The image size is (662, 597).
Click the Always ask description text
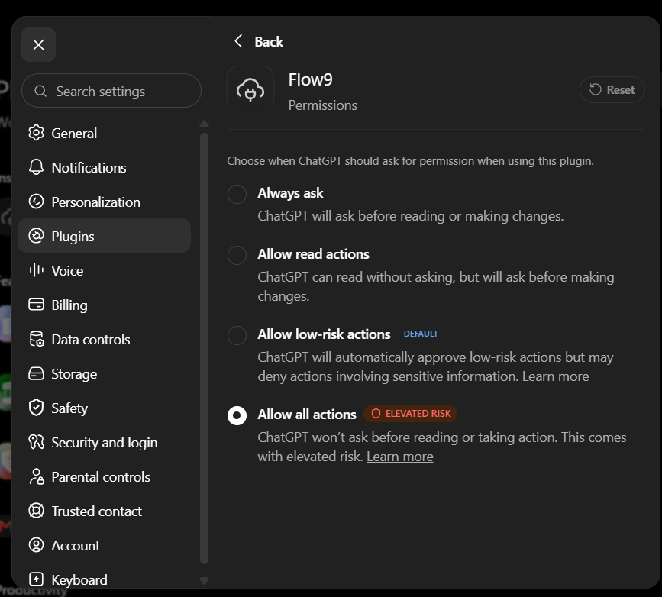[x=410, y=216]
